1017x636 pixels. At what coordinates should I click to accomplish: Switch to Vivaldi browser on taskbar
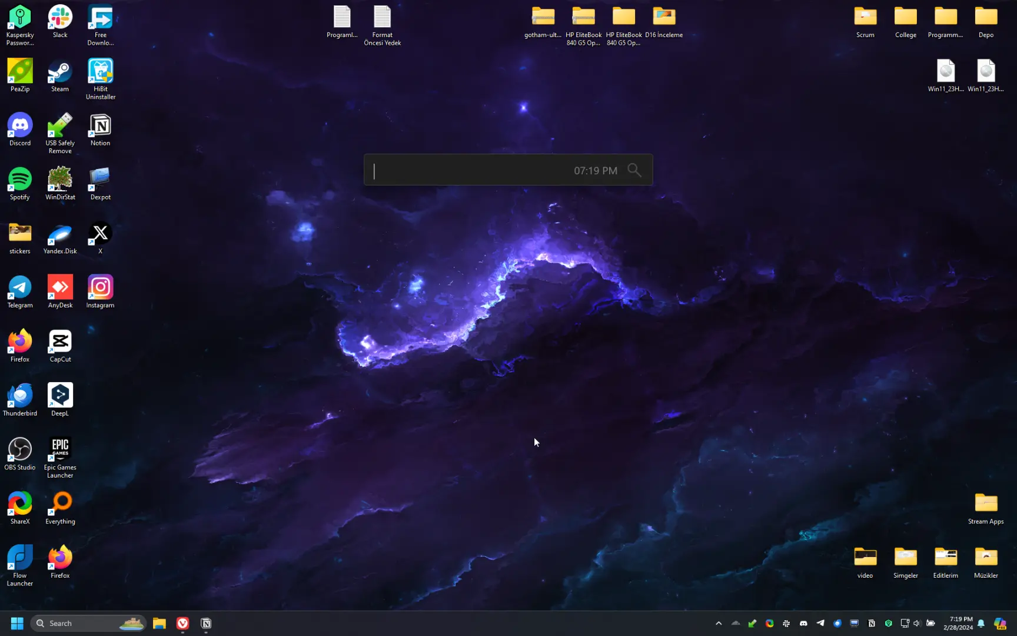click(183, 623)
